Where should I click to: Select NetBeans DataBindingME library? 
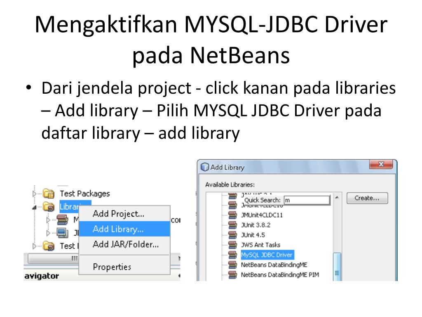tap(274, 265)
